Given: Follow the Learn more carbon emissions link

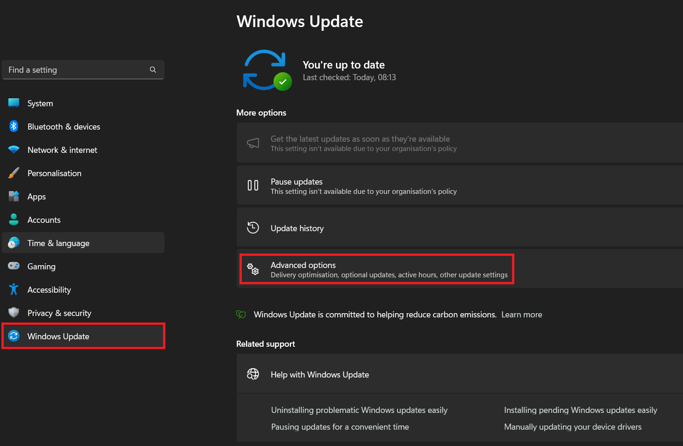Looking at the screenshot, I should pos(521,315).
